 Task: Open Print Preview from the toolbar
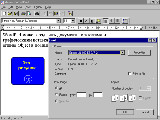tap(29, 13)
